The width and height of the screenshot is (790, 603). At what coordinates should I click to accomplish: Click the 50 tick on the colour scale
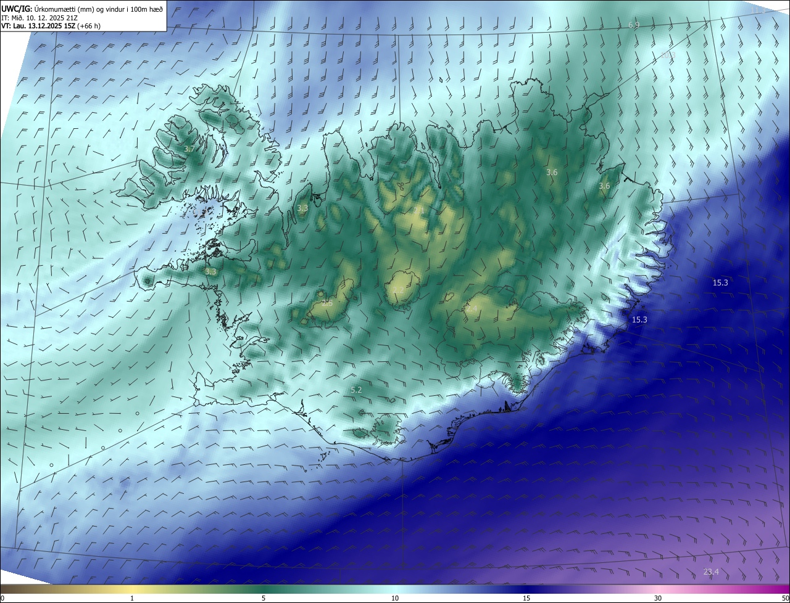[x=785, y=598]
